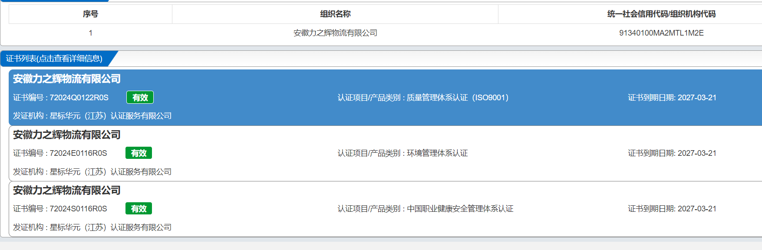Select row number 1 in the organization table
Viewport: 762px width, 250px height.
click(x=90, y=33)
